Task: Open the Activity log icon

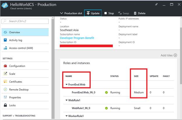Action: [x=6, y=40]
